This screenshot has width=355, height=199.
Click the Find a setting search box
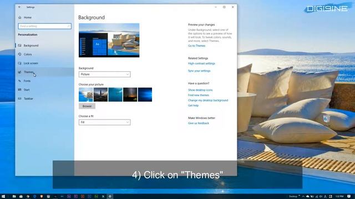[x=44, y=26]
